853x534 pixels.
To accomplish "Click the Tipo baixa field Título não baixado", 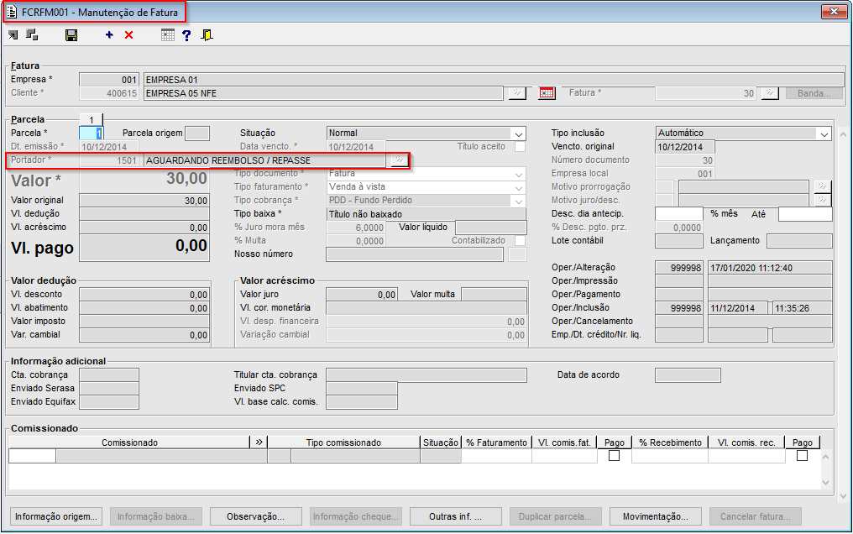I will pyautogui.click(x=426, y=214).
